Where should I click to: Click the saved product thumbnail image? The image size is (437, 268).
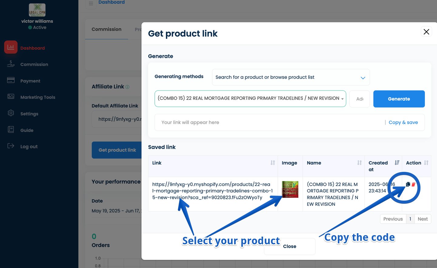coord(290,190)
